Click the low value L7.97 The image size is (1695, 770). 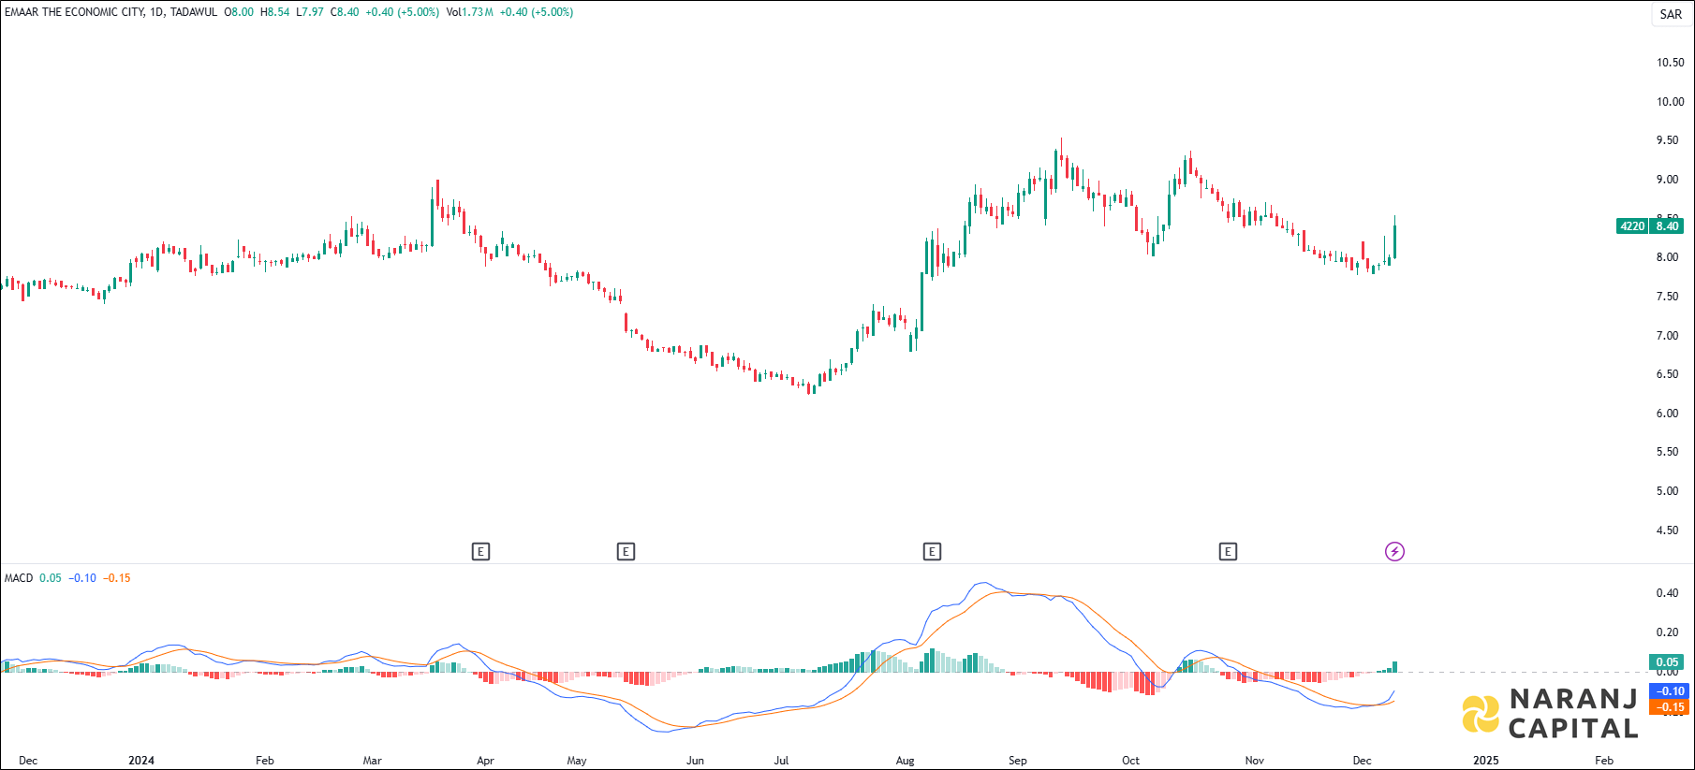pyautogui.click(x=310, y=12)
